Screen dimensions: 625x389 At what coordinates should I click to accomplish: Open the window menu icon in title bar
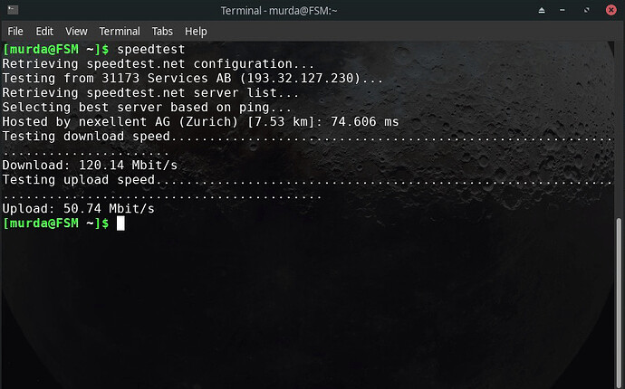(x=11, y=10)
